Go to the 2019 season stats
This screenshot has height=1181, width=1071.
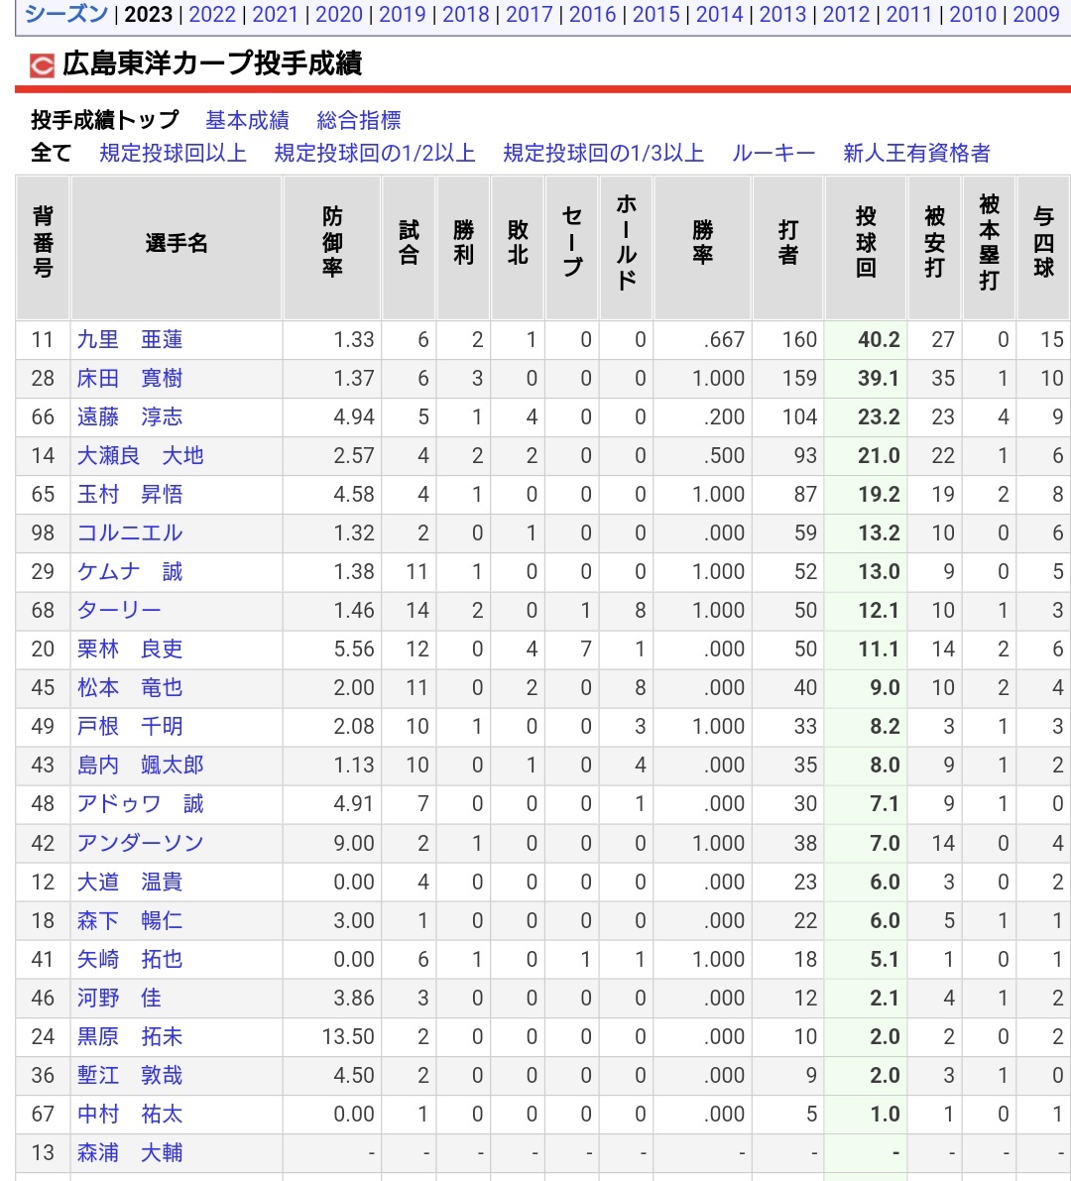point(403,14)
